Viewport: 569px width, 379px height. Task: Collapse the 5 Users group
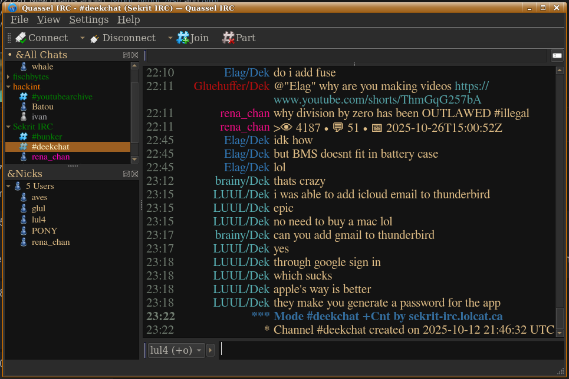(x=8, y=186)
